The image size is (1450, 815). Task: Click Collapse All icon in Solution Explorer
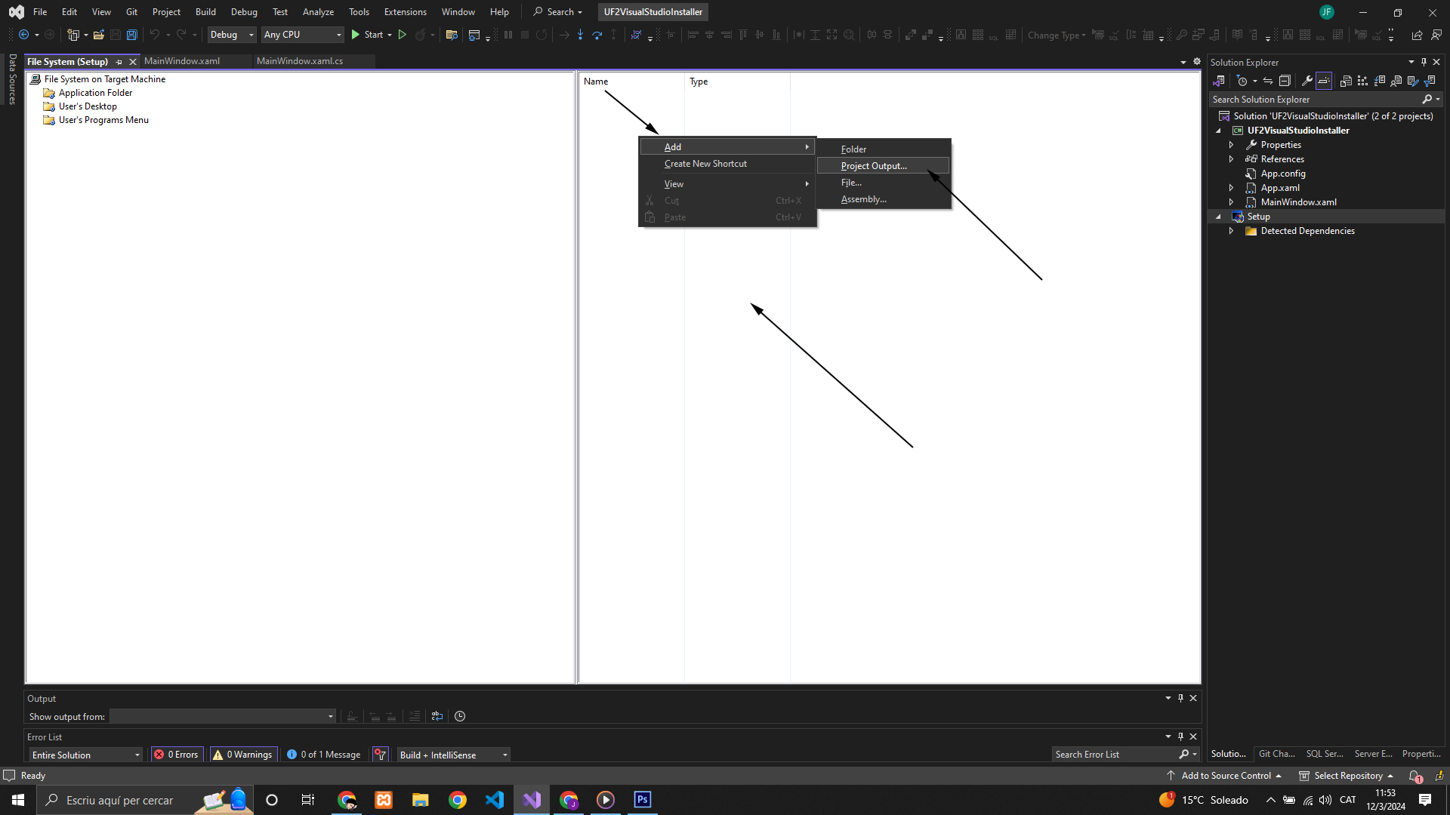(1285, 81)
